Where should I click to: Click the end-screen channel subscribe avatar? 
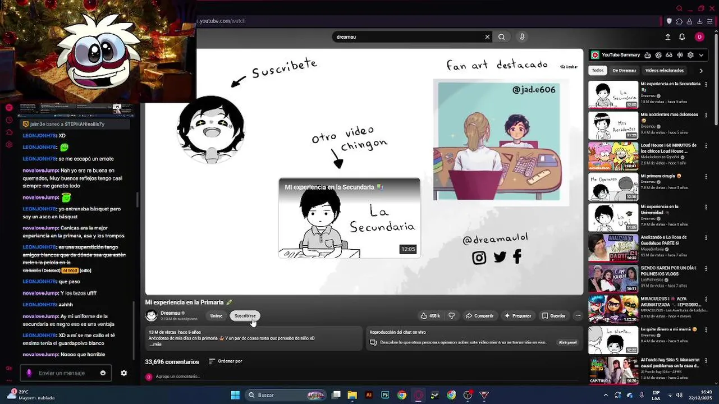[x=210, y=130]
